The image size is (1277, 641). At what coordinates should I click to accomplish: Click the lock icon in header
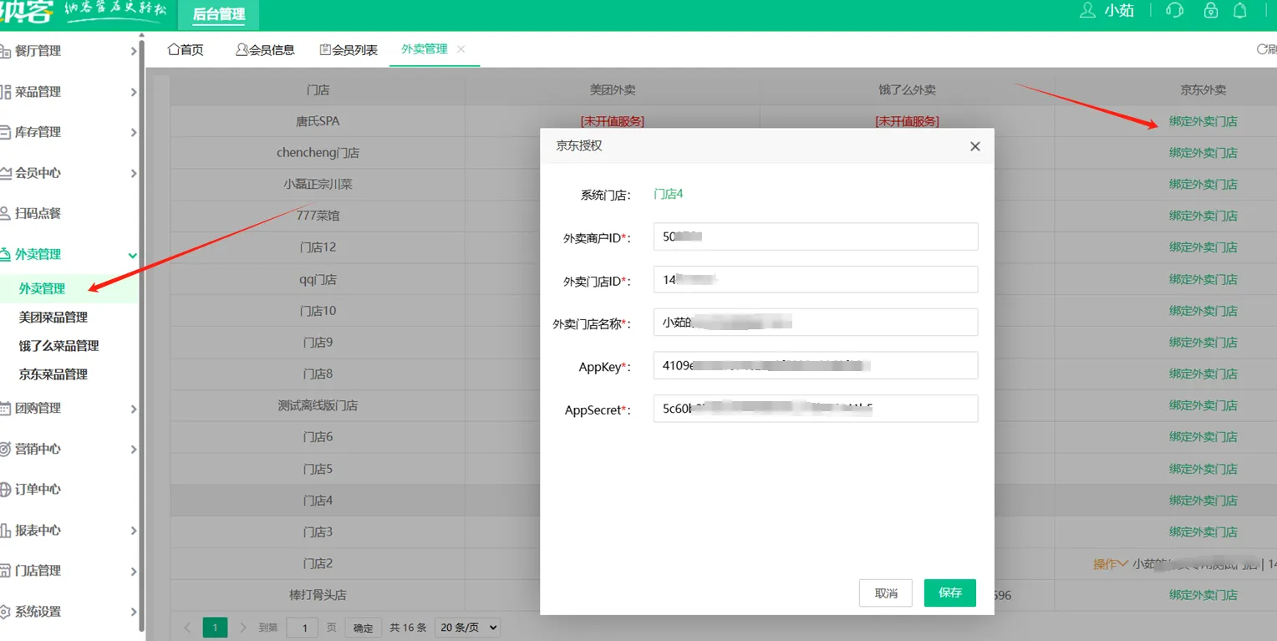point(1210,11)
